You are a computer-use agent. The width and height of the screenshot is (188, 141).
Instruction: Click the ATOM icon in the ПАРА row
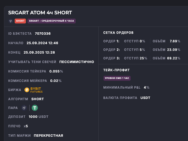[24, 108]
